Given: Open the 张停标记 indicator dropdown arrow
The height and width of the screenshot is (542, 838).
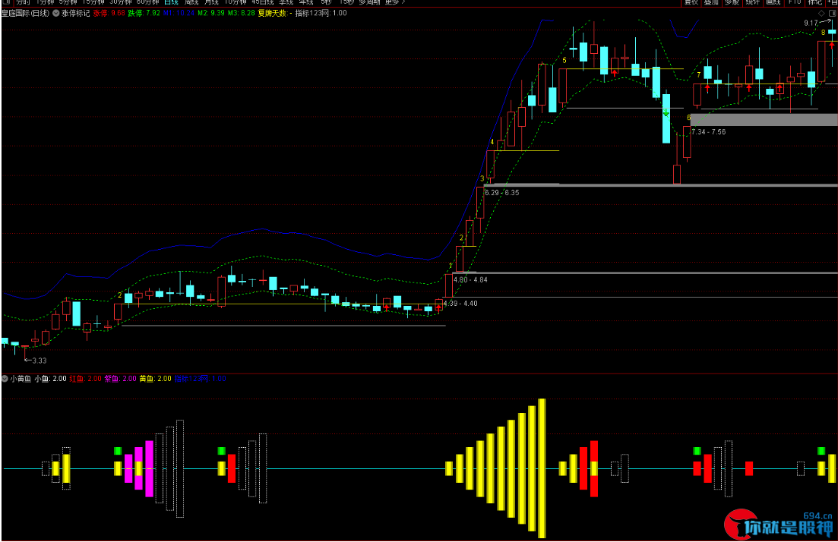Looking at the screenshot, I should pos(55,14).
